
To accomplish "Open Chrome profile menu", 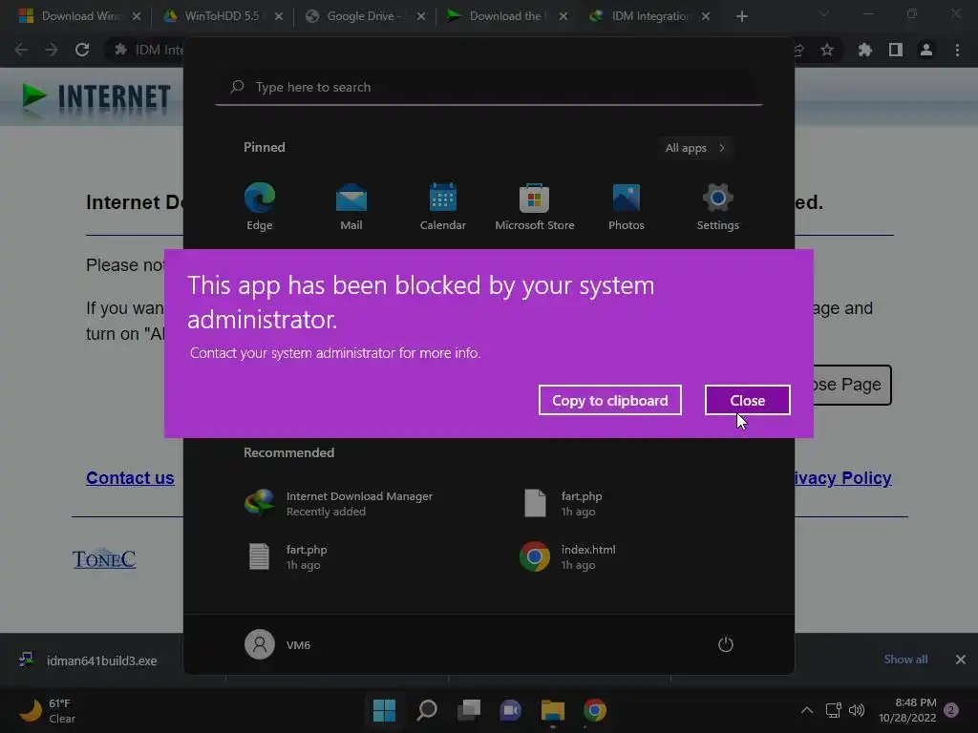I will click(926, 50).
